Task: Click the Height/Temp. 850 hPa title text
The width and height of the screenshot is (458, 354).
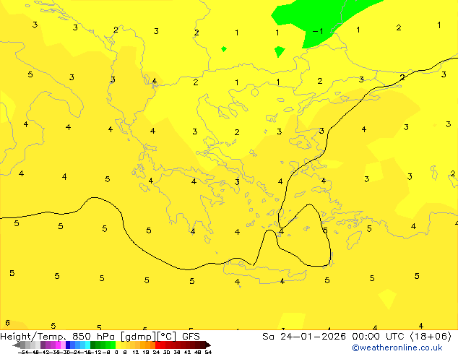Action: tap(58, 337)
